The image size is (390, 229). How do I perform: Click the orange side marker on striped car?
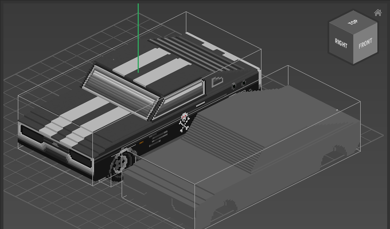(x=141, y=141)
